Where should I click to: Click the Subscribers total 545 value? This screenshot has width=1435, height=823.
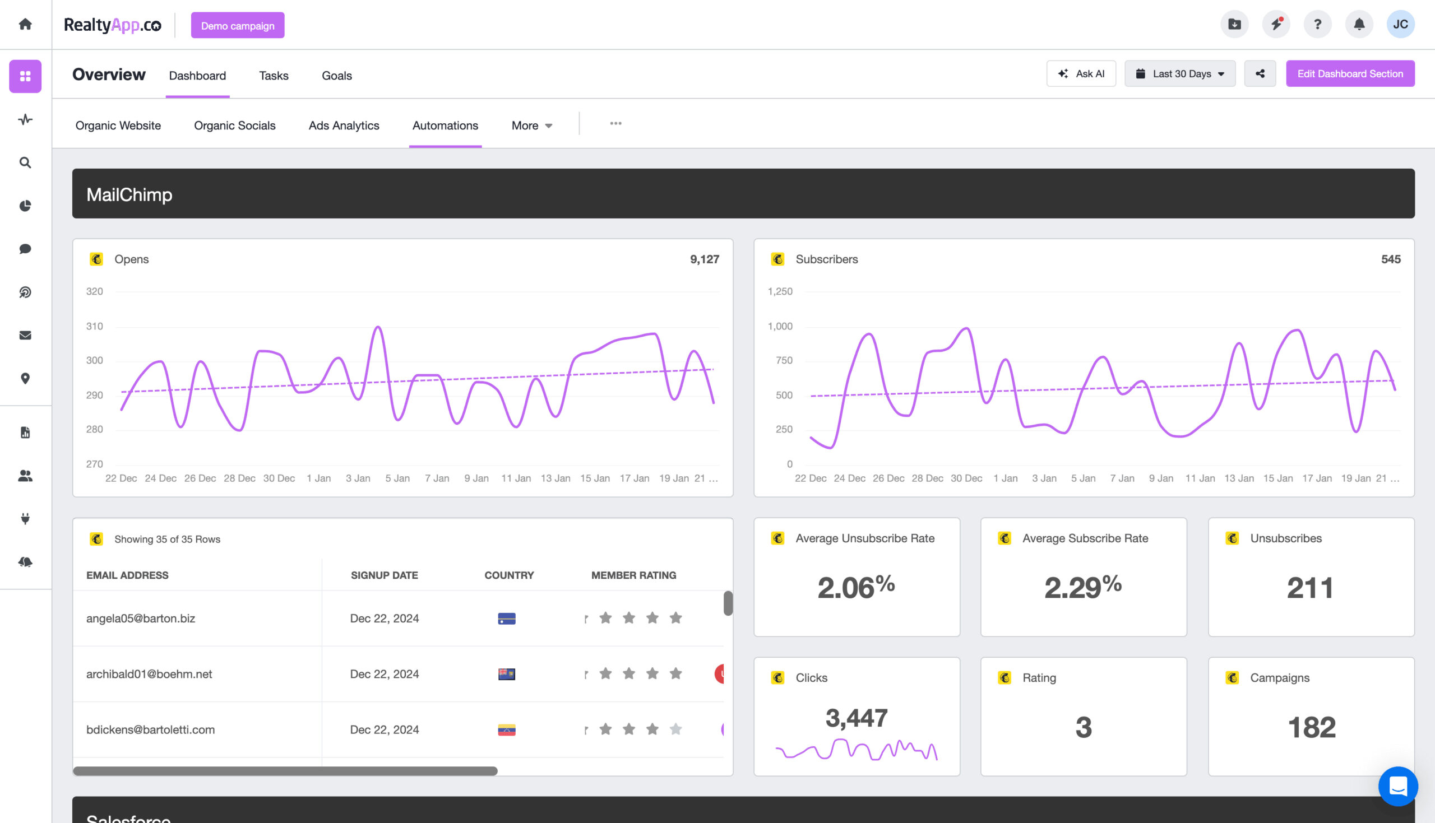1391,259
